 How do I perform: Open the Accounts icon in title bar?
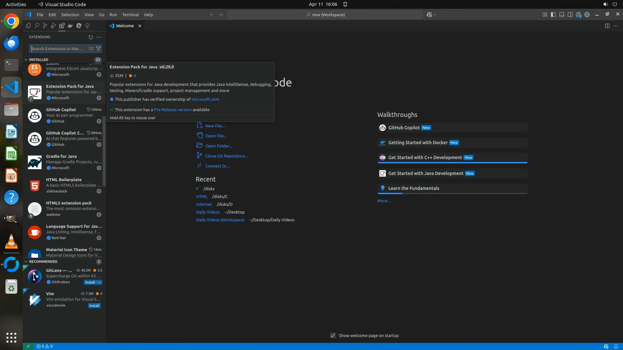pos(579,15)
